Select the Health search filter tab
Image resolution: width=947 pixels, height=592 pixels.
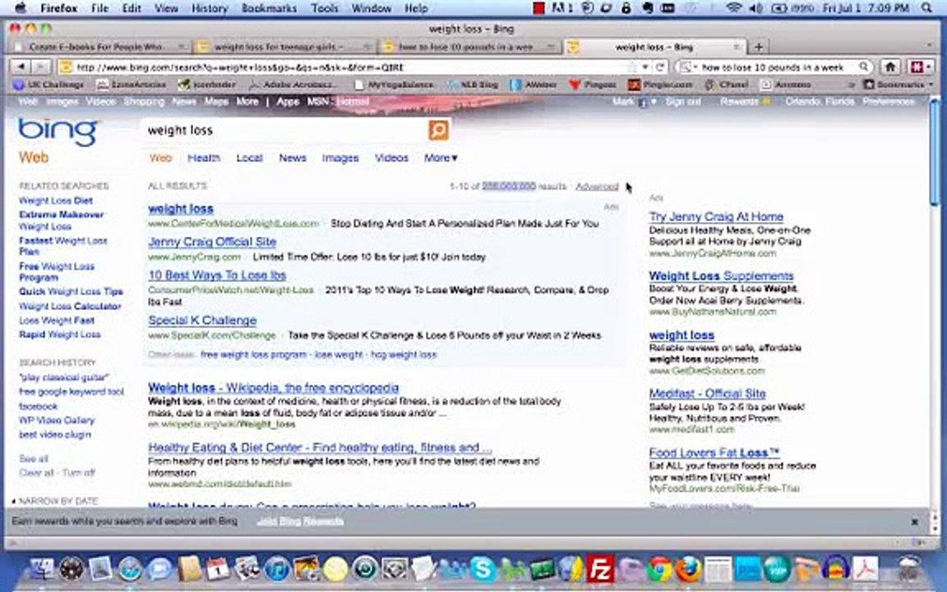(204, 158)
